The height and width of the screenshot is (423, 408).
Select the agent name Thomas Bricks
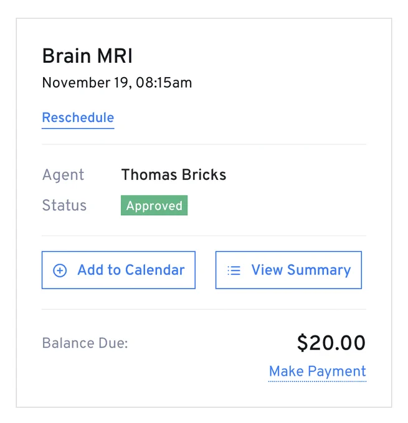click(173, 175)
